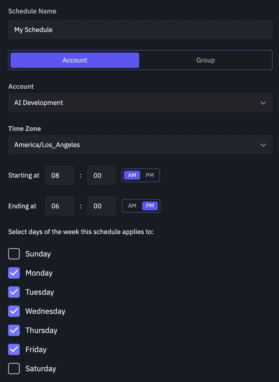
Task: Check the Saturday checkbox
Action: pos(14,369)
